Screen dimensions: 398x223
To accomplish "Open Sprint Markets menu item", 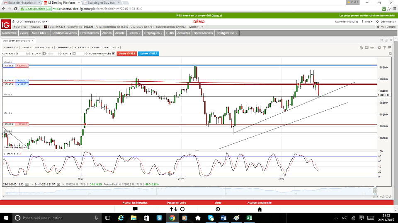I will coord(203,33).
